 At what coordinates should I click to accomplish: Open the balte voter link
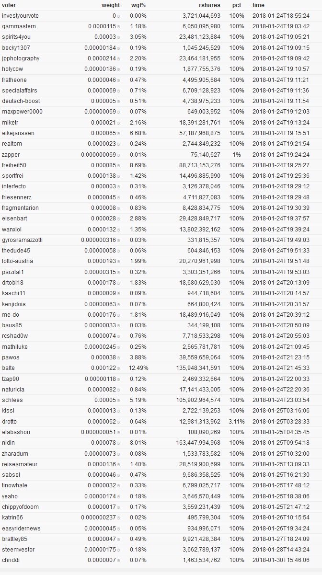(x=8, y=368)
